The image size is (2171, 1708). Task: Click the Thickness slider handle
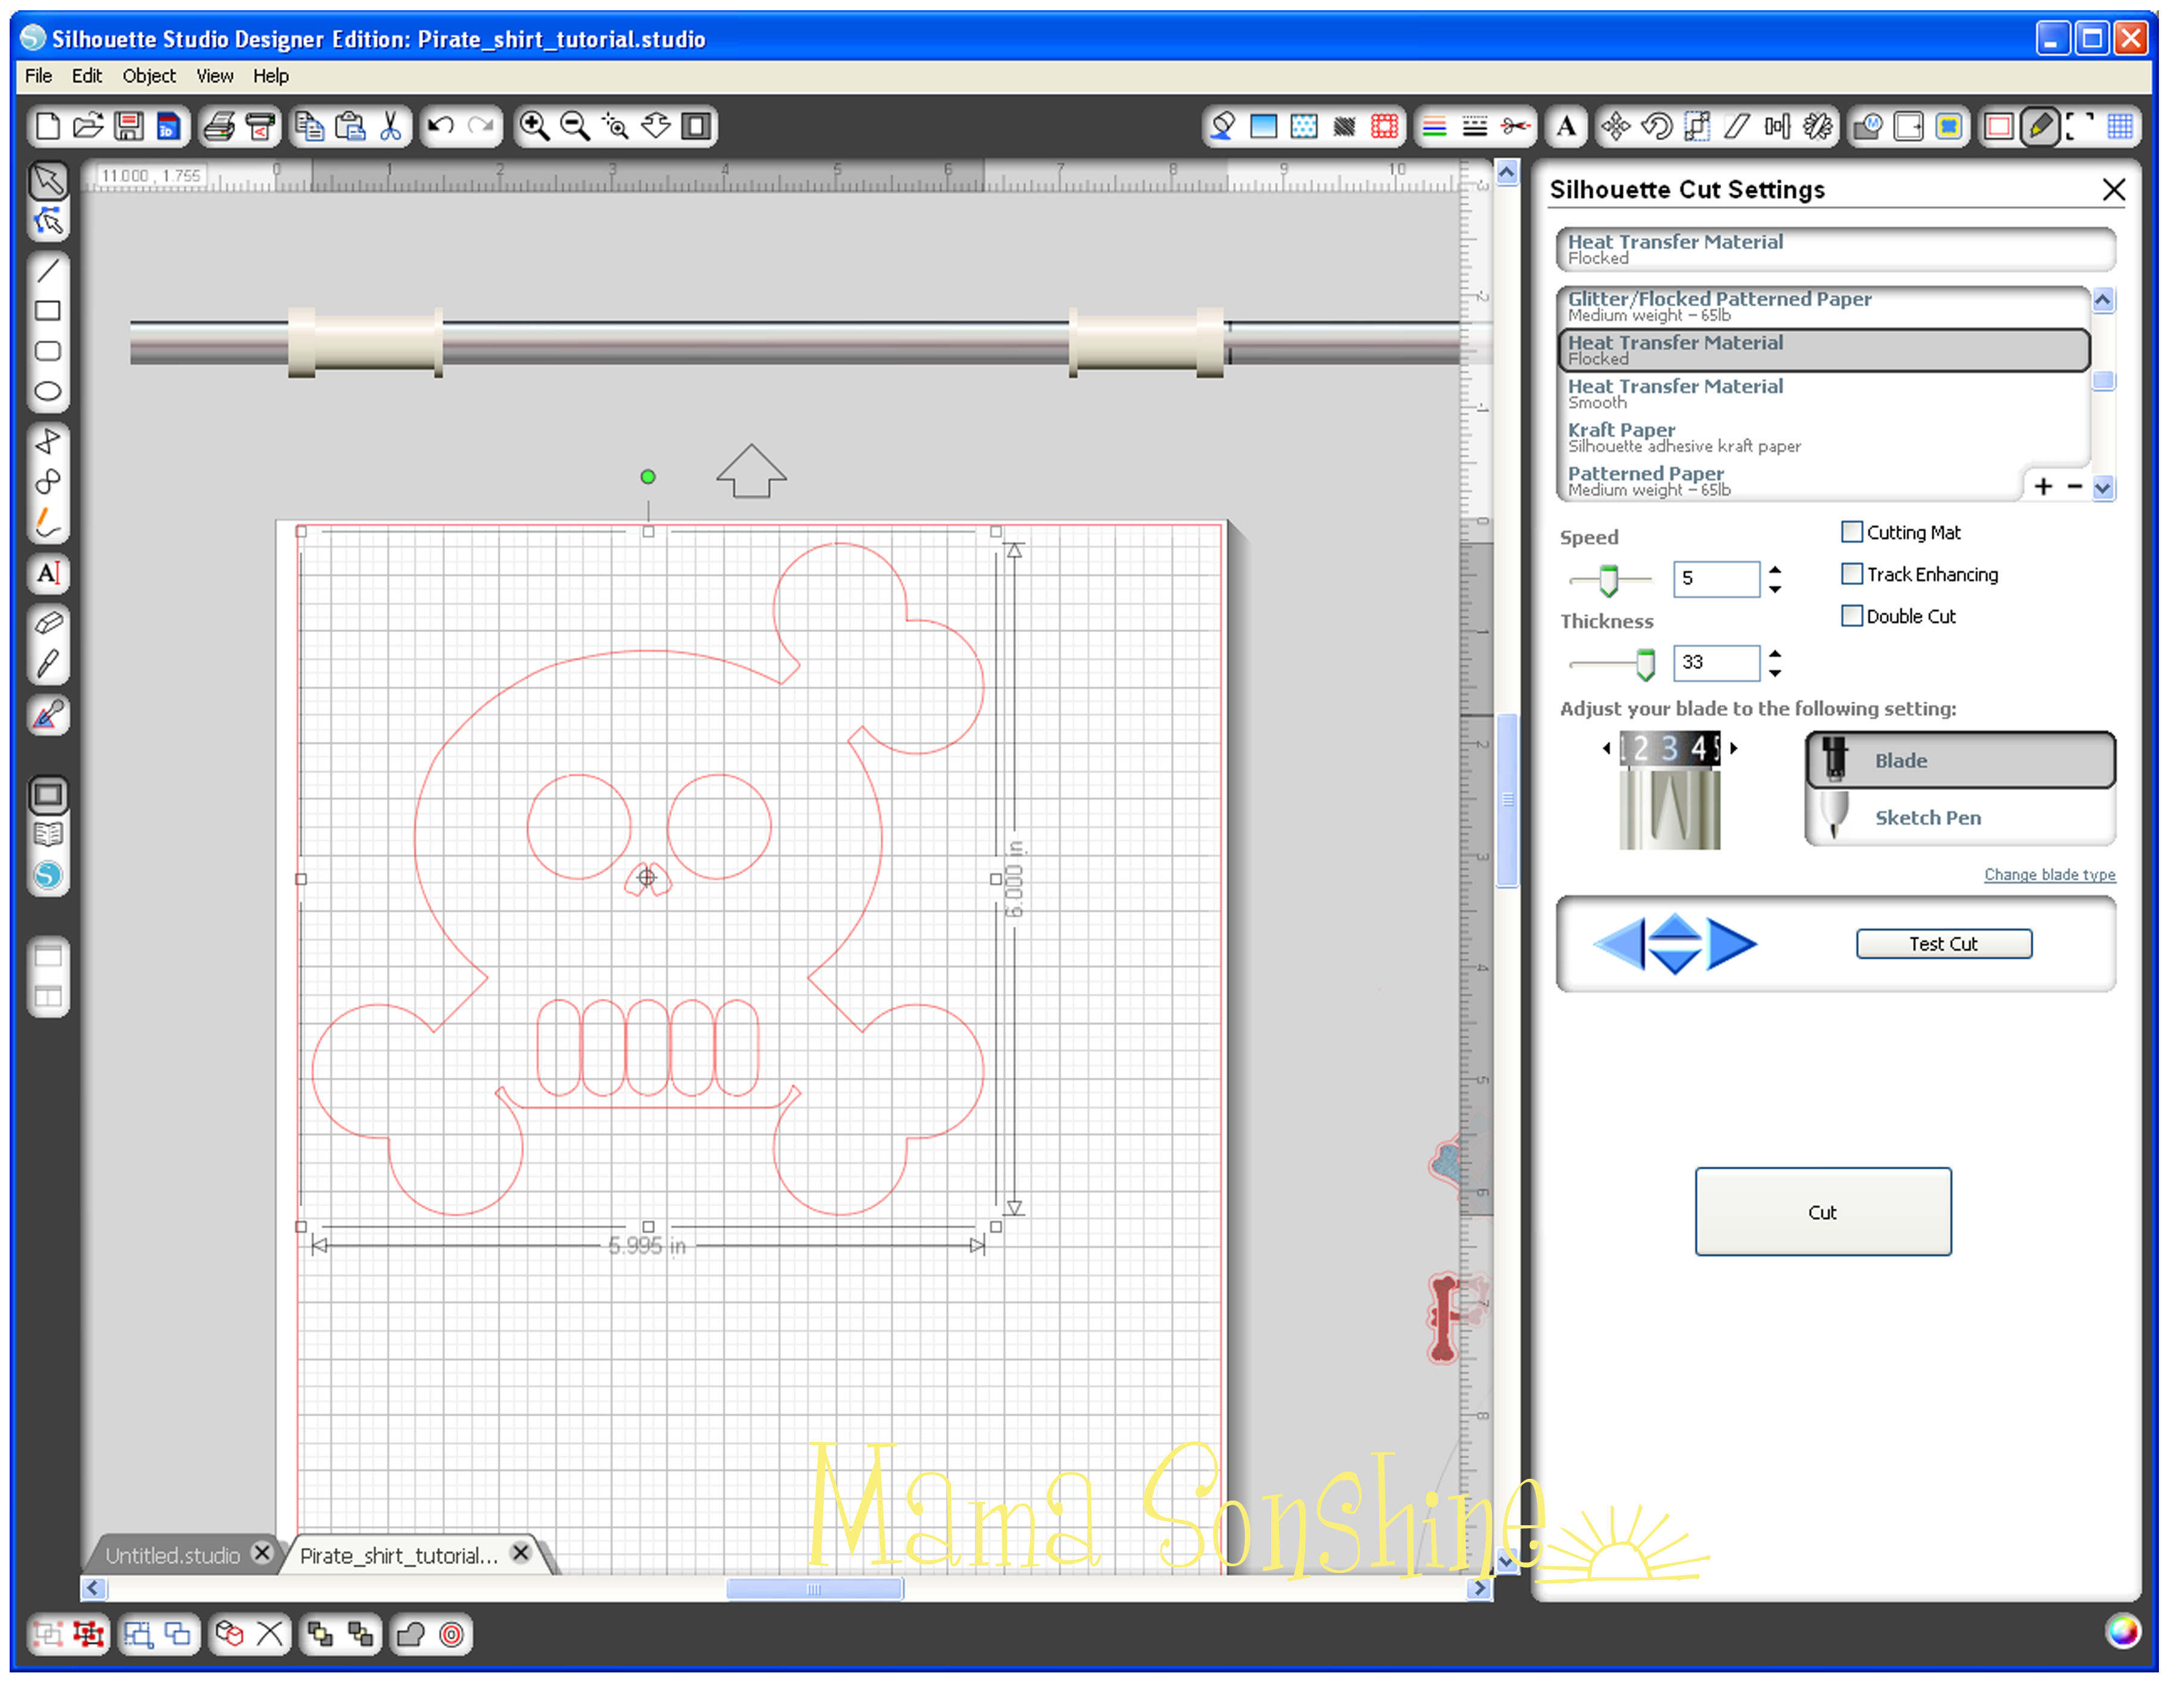coord(1645,665)
